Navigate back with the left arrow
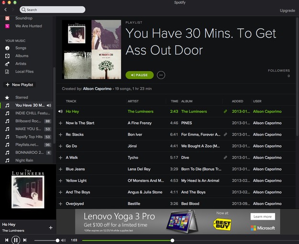The image size is (299, 244). tap(6, 10)
